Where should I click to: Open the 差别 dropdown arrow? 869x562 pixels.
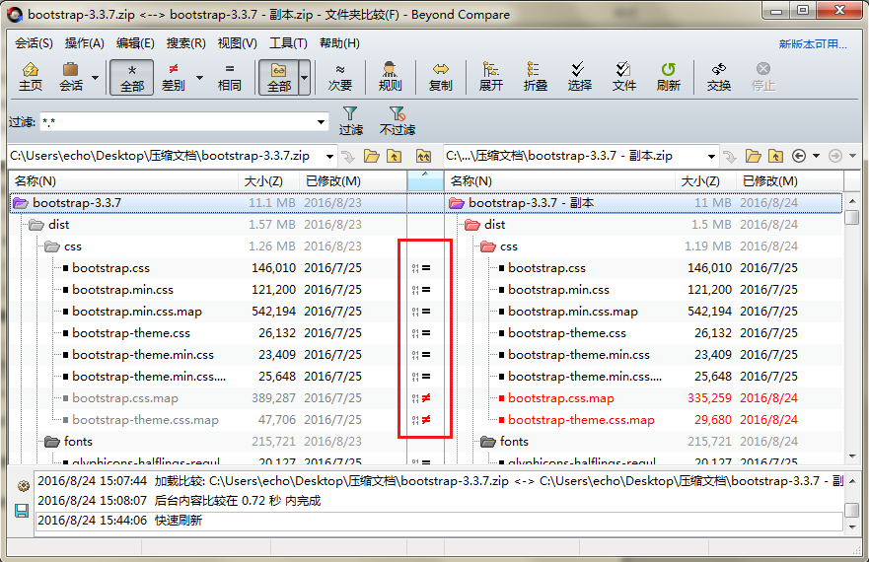tap(199, 77)
